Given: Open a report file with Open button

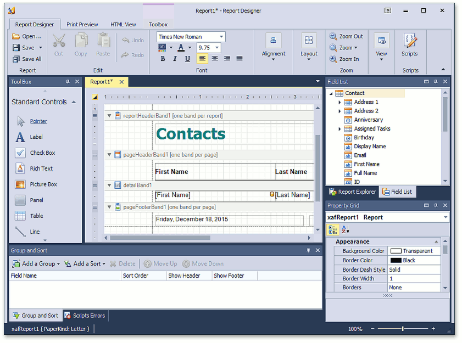Looking at the screenshot, I should (x=26, y=37).
